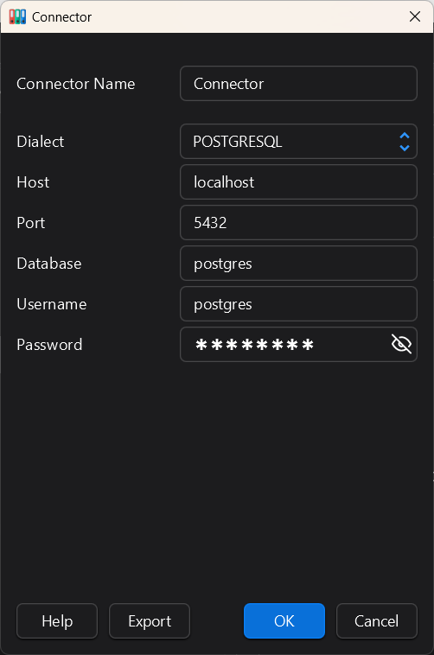
Task: Select the Port field with 5432
Action: tap(298, 223)
